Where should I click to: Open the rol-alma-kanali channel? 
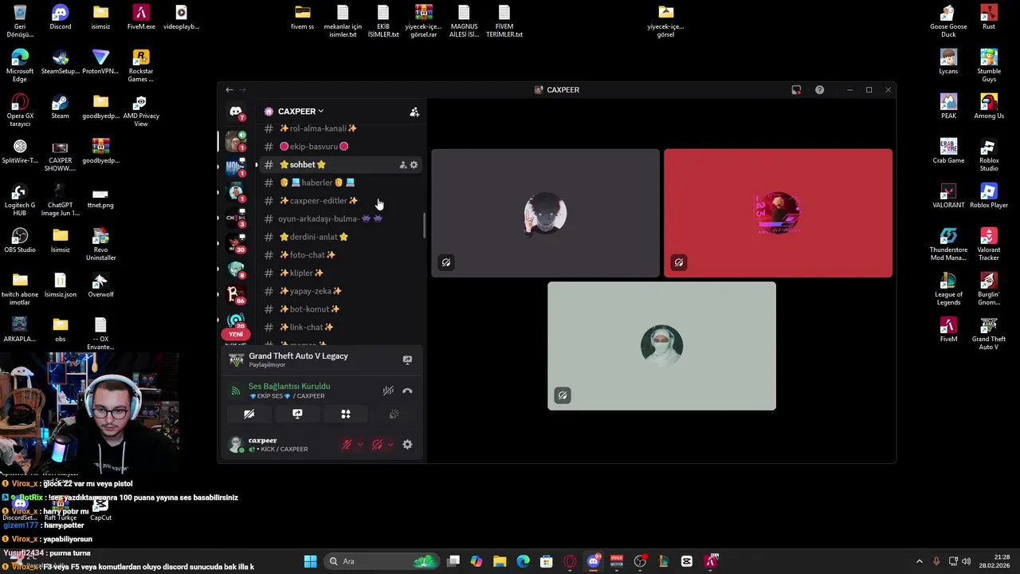point(340,128)
